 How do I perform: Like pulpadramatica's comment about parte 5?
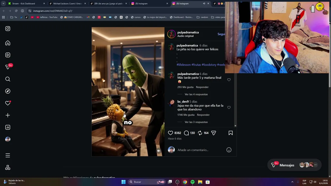[x=229, y=80]
